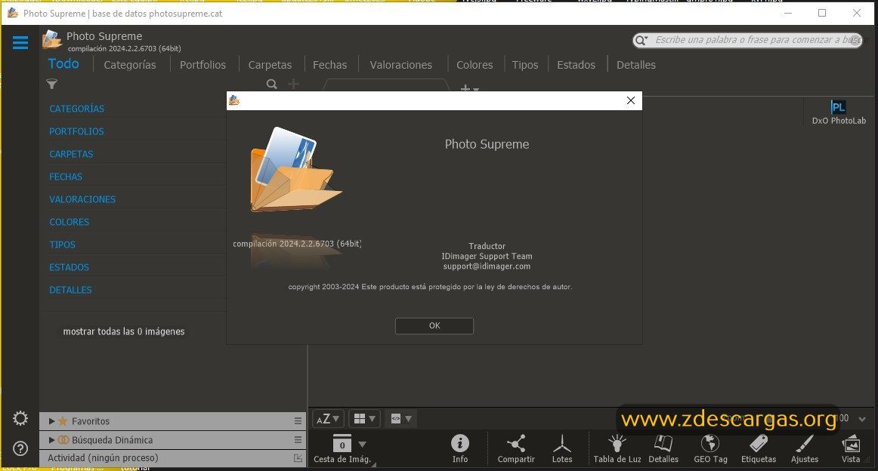The image size is (878, 471).
Task: Open the Tabla de Luz light table
Action: pos(617,448)
